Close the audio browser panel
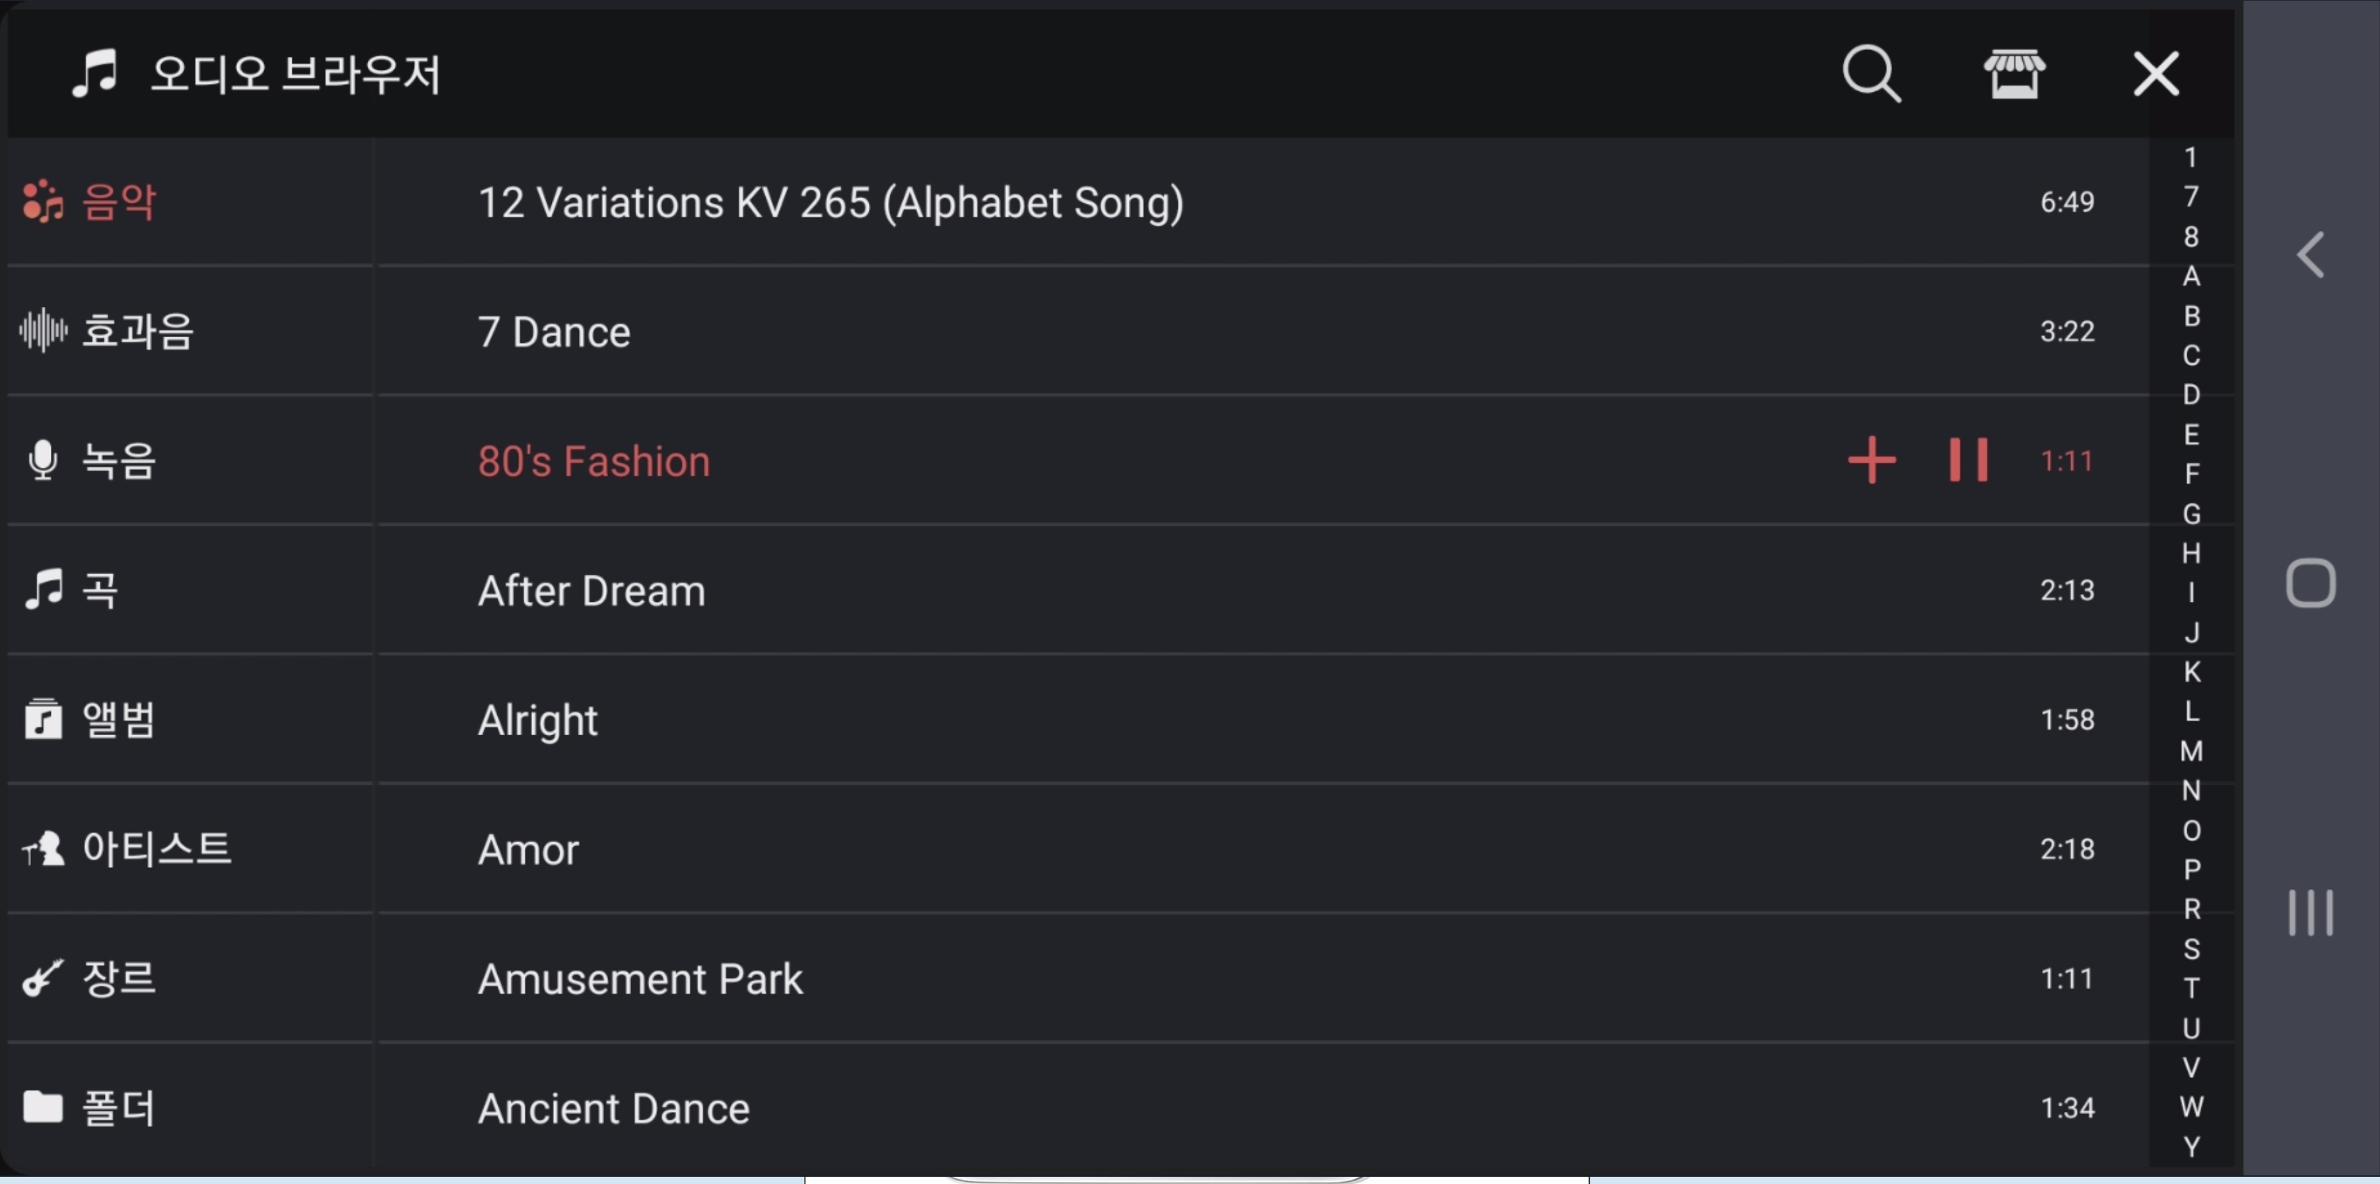2380x1184 pixels. coord(2156,74)
